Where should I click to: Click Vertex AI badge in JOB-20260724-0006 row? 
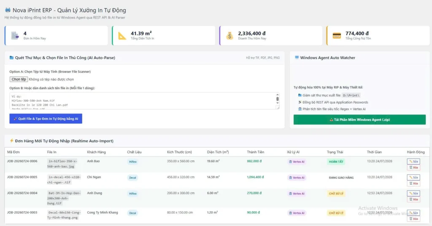coord(297,162)
